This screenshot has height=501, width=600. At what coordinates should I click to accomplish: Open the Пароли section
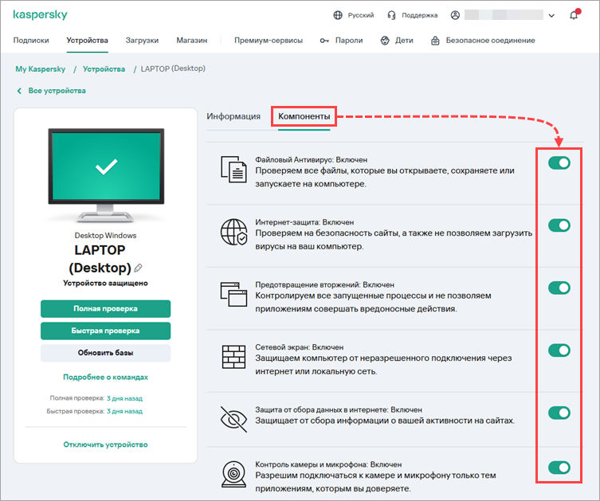(x=349, y=40)
